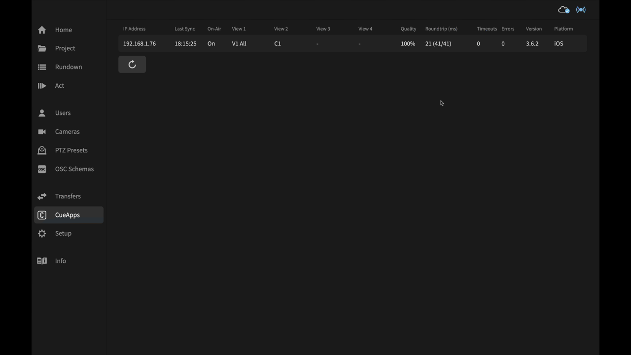Click the Project folder icon
The width and height of the screenshot is (631, 355).
point(42,48)
